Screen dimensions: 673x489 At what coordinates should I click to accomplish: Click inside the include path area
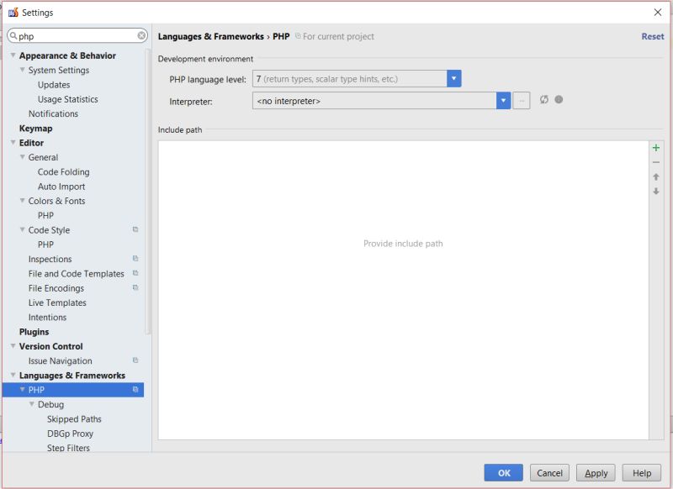(404, 244)
